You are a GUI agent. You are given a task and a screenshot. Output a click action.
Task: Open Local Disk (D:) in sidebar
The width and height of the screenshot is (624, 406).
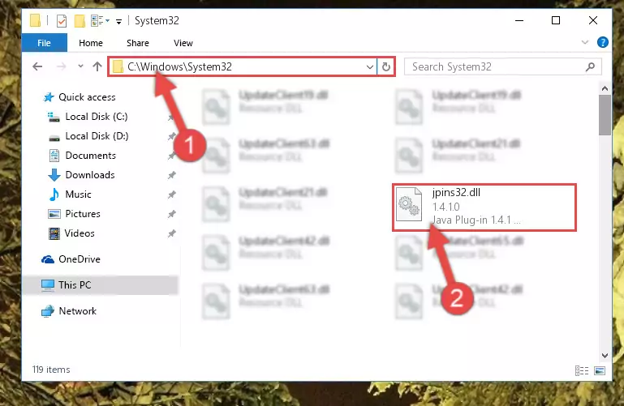coord(97,136)
